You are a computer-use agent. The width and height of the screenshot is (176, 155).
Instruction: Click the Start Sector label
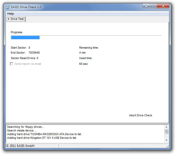pos(19,48)
